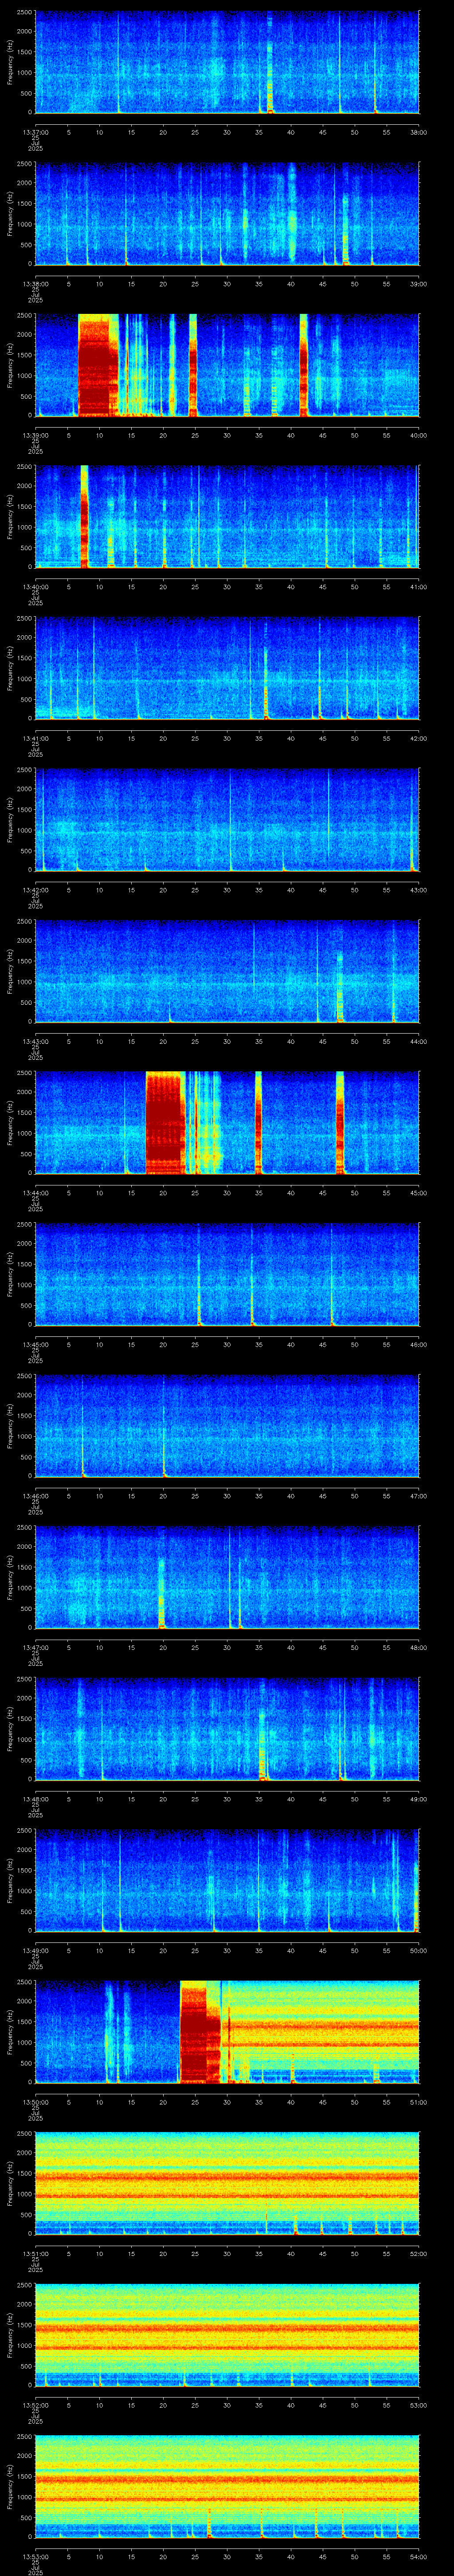Select the spectrogram plot starting at 13:44:00

227,1123
